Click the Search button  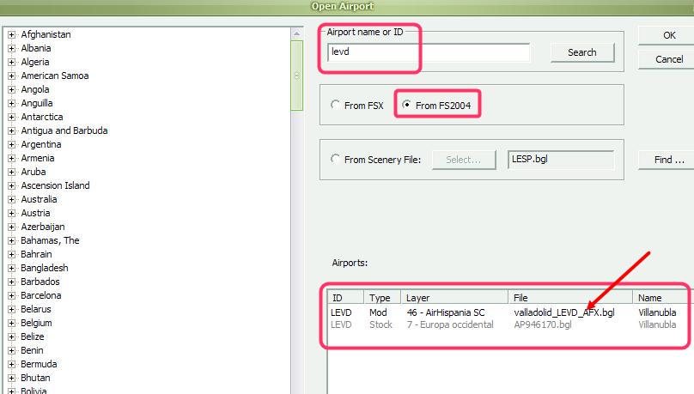pyautogui.click(x=581, y=52)
